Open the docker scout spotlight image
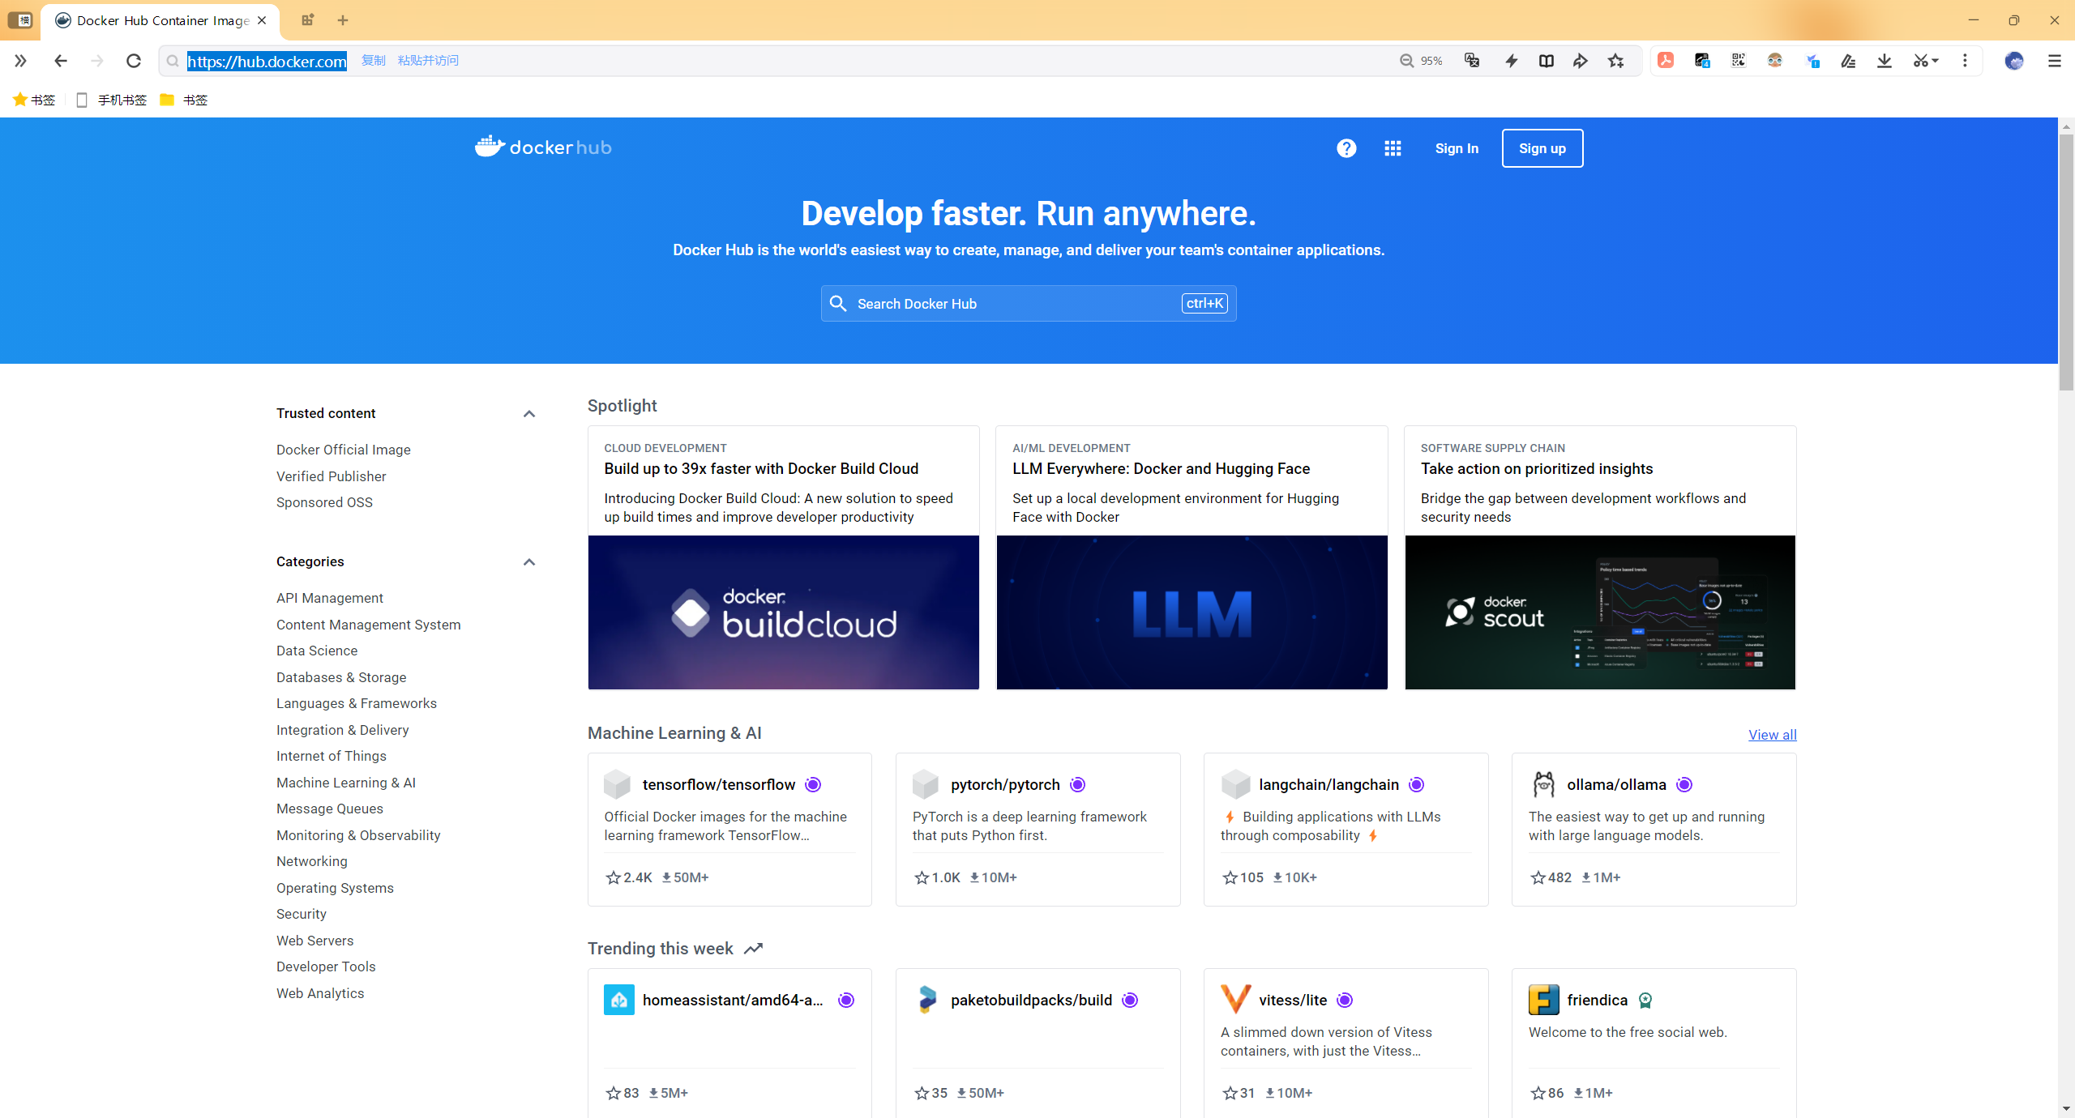This screenshot has height=1118, width=2075. [x=1600, y=612]
